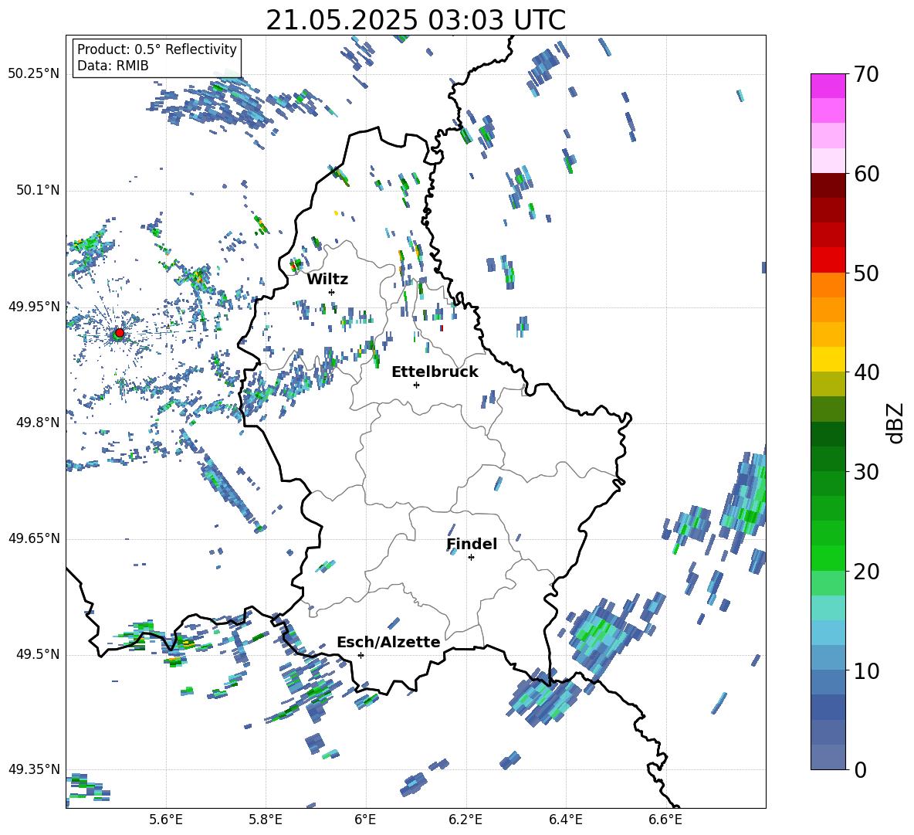Viewport: 914px width, 835px height.
Task: Click the dBZ colorbar label
Action: [x=894, y=423]
